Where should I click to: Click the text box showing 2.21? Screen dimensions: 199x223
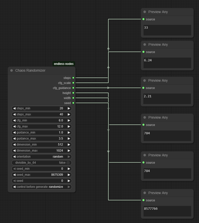click(167, 99)
